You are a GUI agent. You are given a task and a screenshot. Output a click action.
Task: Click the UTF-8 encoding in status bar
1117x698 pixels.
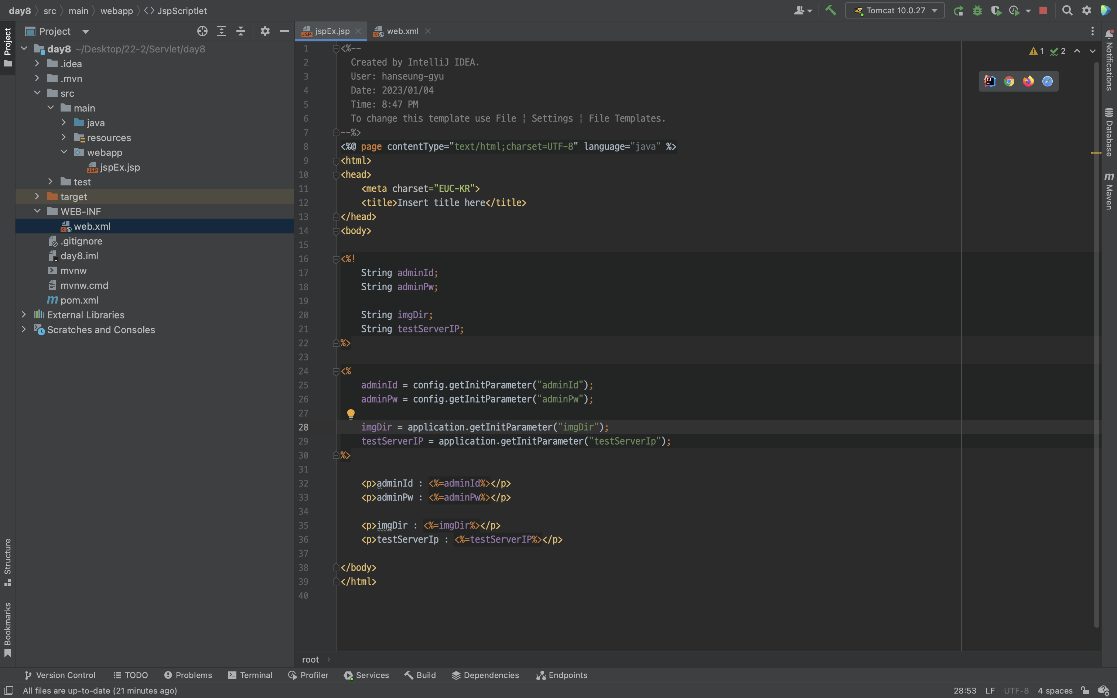pos(1016,691)
